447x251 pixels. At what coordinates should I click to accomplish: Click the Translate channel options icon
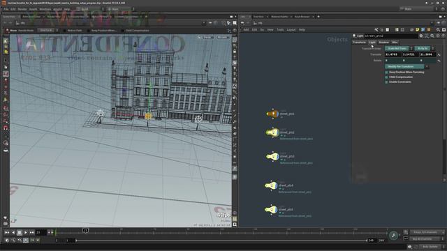pos(439,54)
